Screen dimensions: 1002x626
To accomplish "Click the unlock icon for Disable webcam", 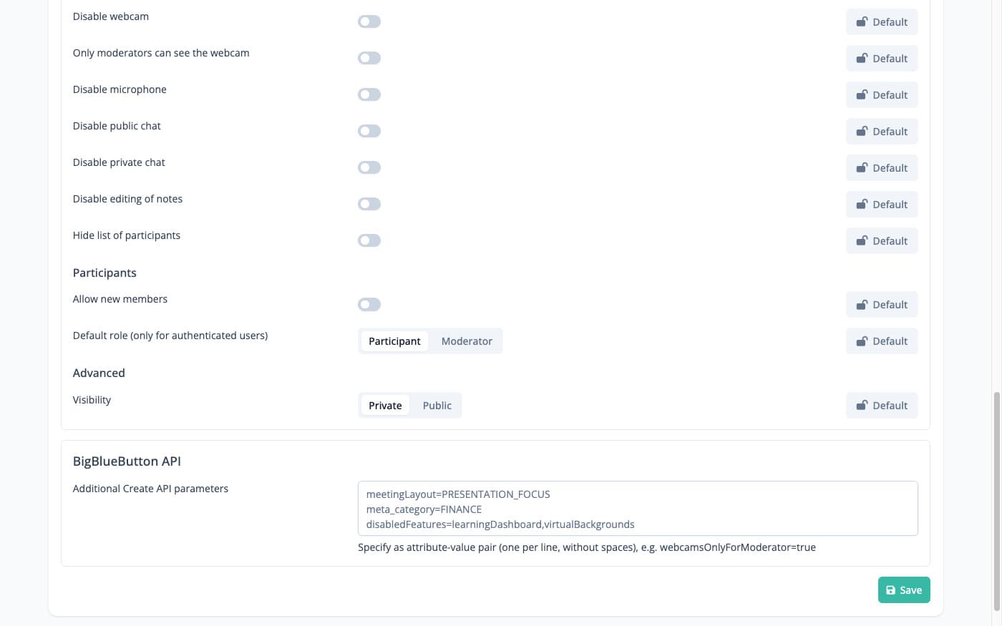I will 862,22.
